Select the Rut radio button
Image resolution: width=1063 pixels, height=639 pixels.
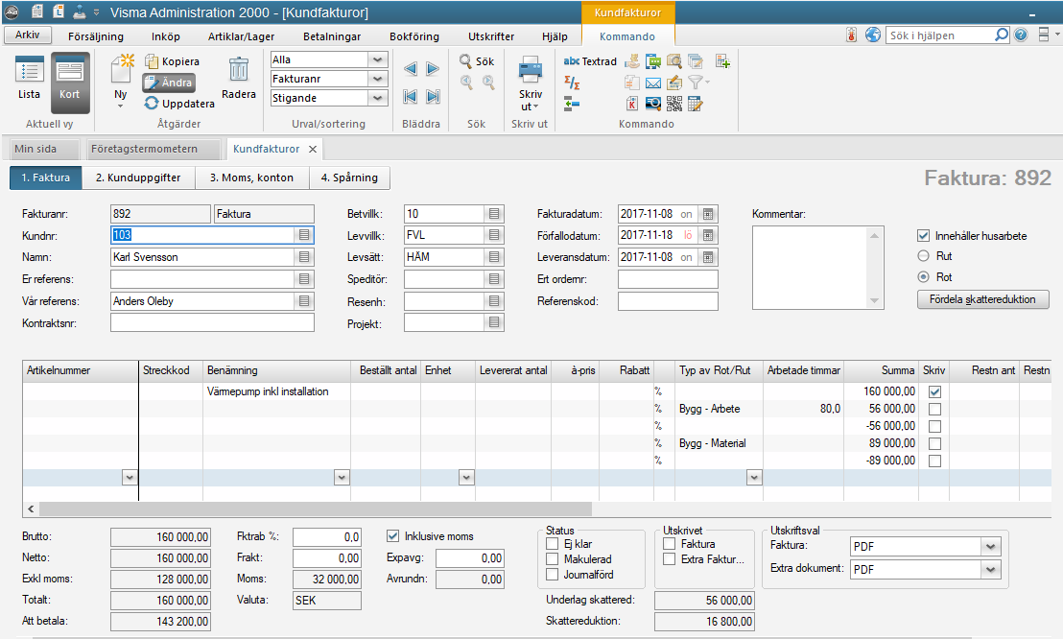point(923,256)
